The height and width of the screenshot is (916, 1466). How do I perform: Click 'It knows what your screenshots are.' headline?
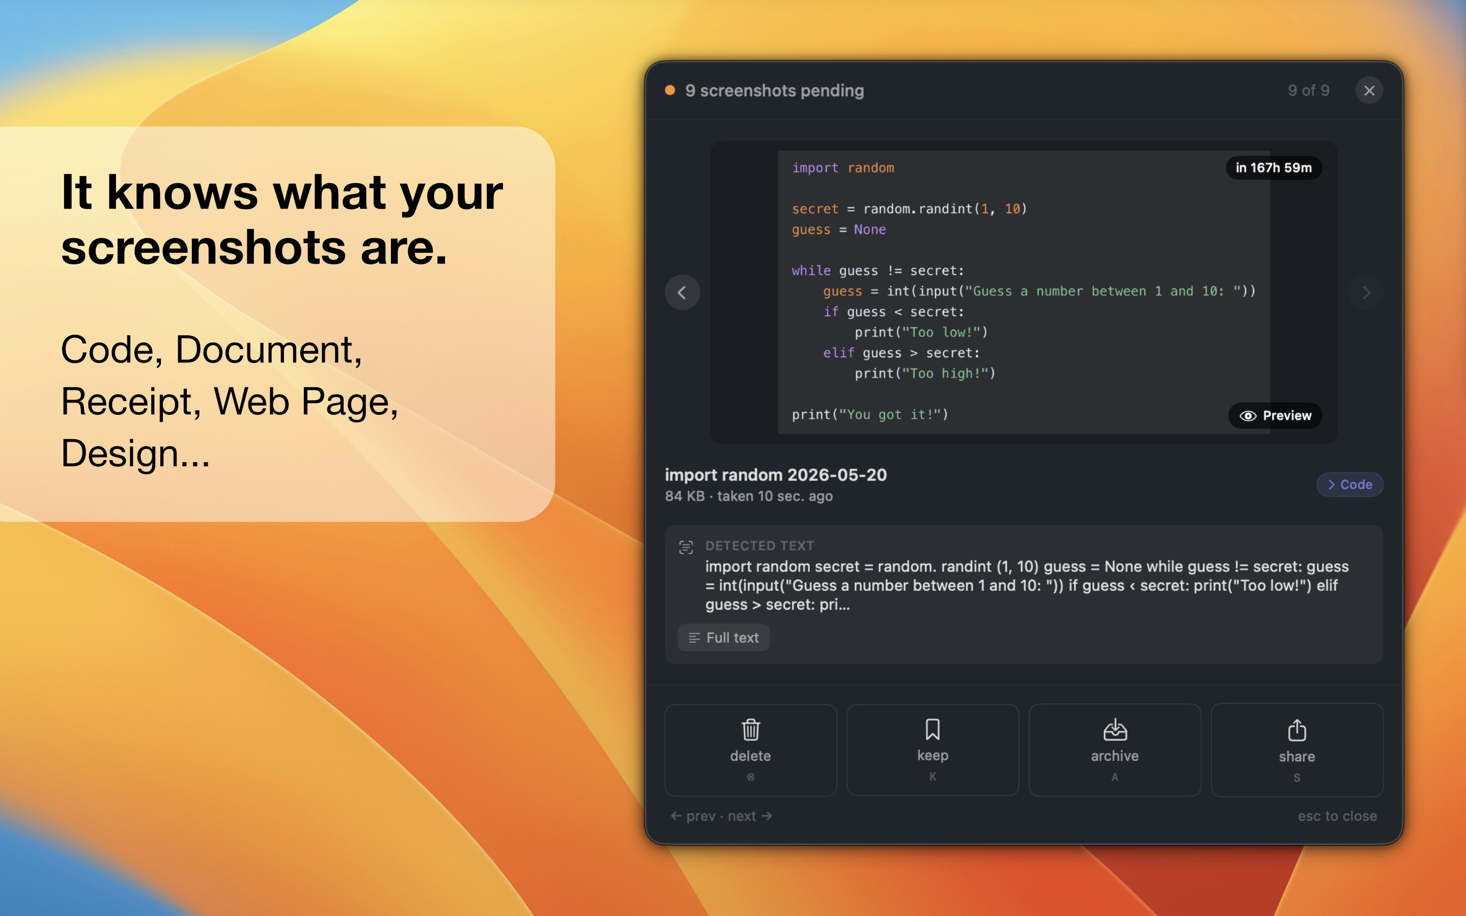pos(281,219)
